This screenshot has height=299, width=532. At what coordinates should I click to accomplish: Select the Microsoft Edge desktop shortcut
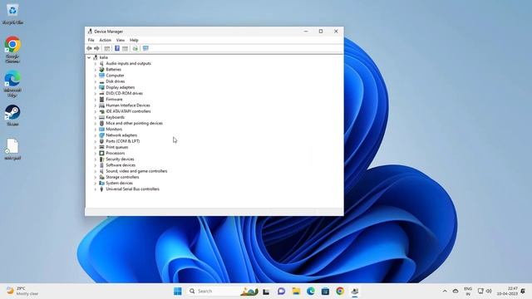12,84
